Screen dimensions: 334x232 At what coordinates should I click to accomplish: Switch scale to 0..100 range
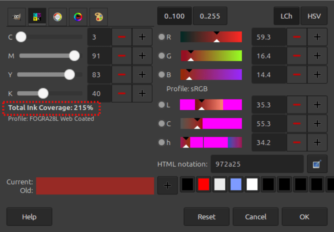[174, 16]
